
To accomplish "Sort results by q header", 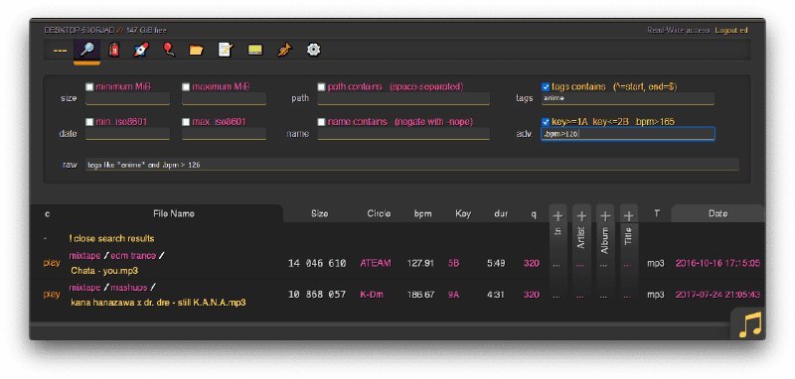I will tap(534, 213).
